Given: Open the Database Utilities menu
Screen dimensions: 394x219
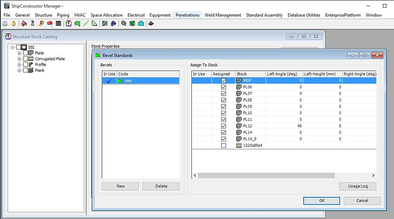Looking at the screenshot, I should click(304, 15).
